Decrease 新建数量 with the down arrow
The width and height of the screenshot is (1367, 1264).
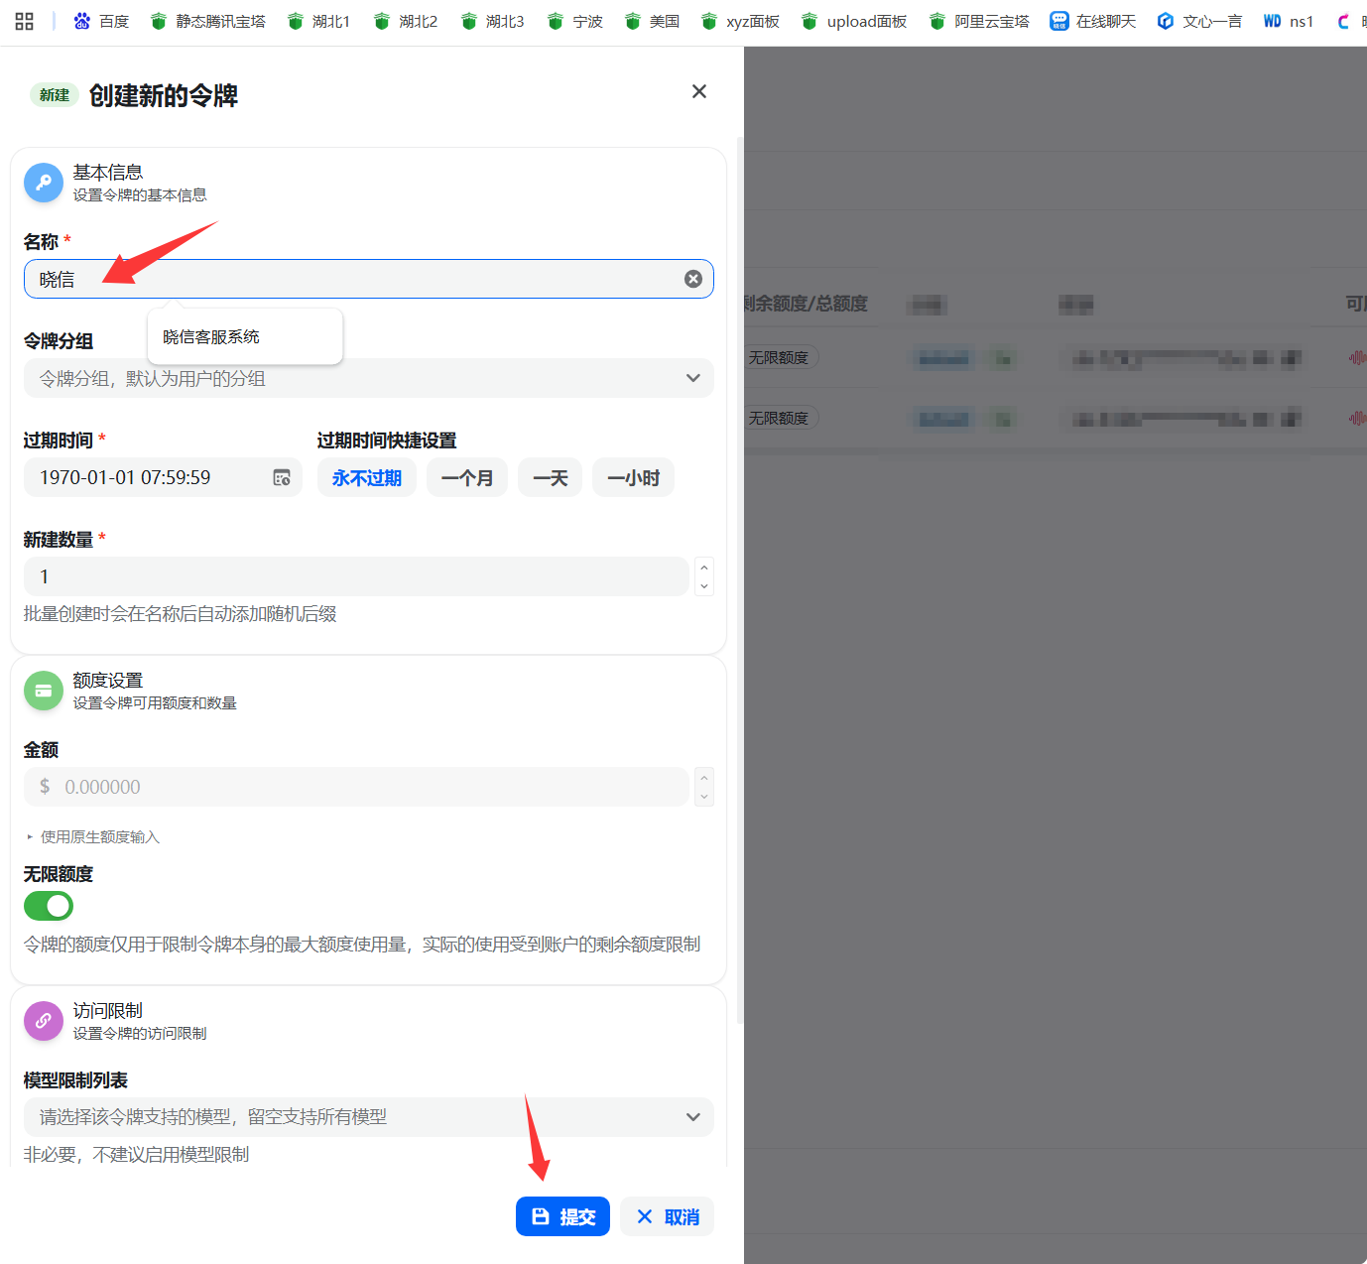[704, 586]
